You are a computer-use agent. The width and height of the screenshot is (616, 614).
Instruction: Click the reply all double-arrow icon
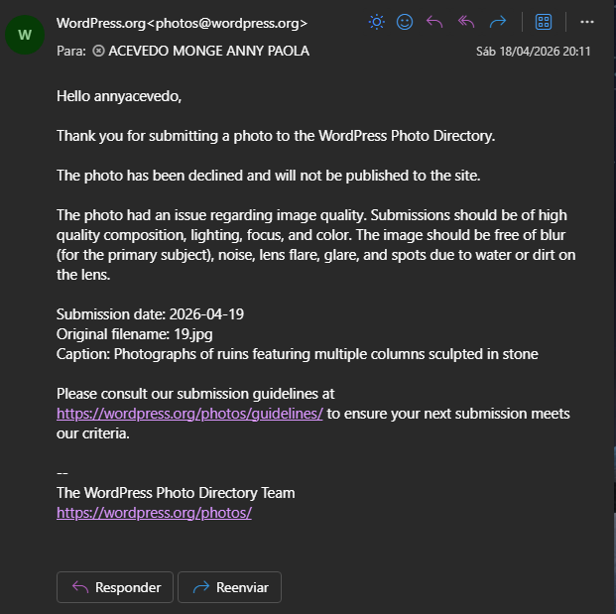pos(466,22)
